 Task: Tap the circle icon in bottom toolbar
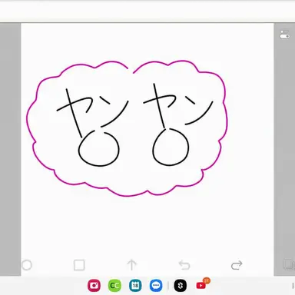point(27,265)
